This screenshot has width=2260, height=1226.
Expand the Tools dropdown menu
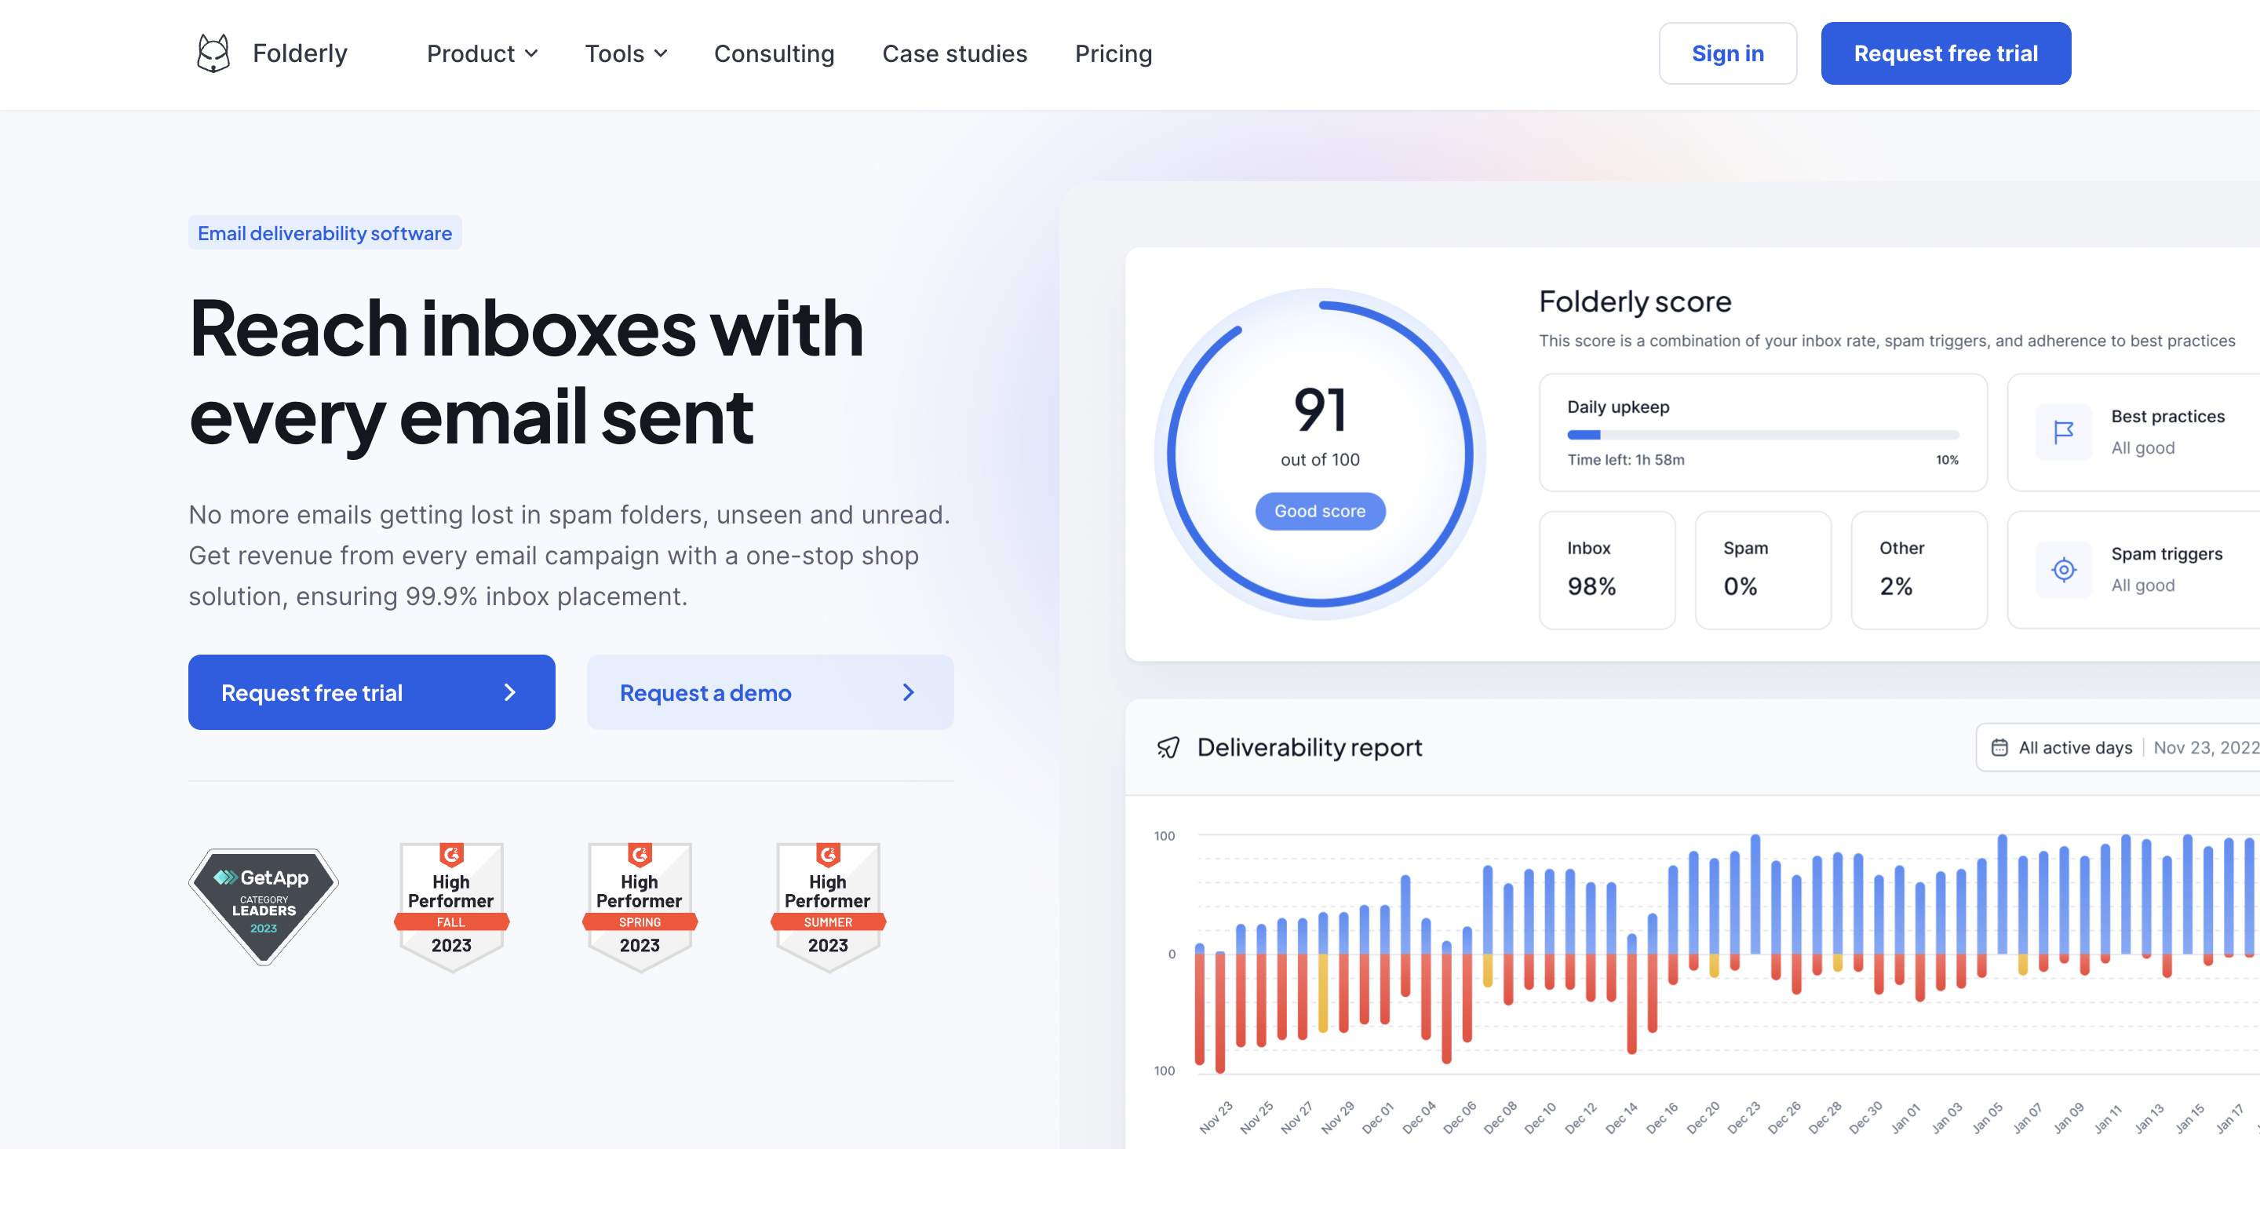click(625, 53)
